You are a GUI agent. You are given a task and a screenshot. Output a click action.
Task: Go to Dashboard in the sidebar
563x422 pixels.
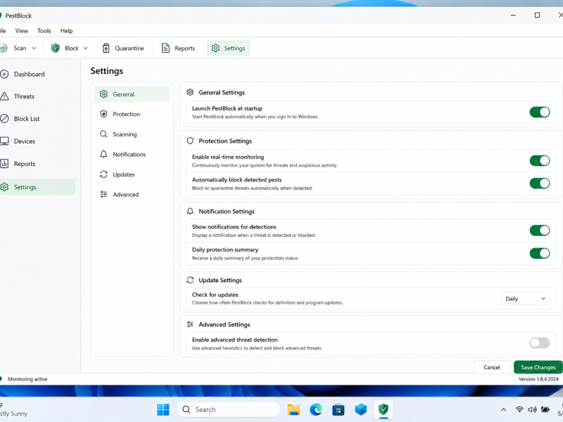(x=37, y=75)
